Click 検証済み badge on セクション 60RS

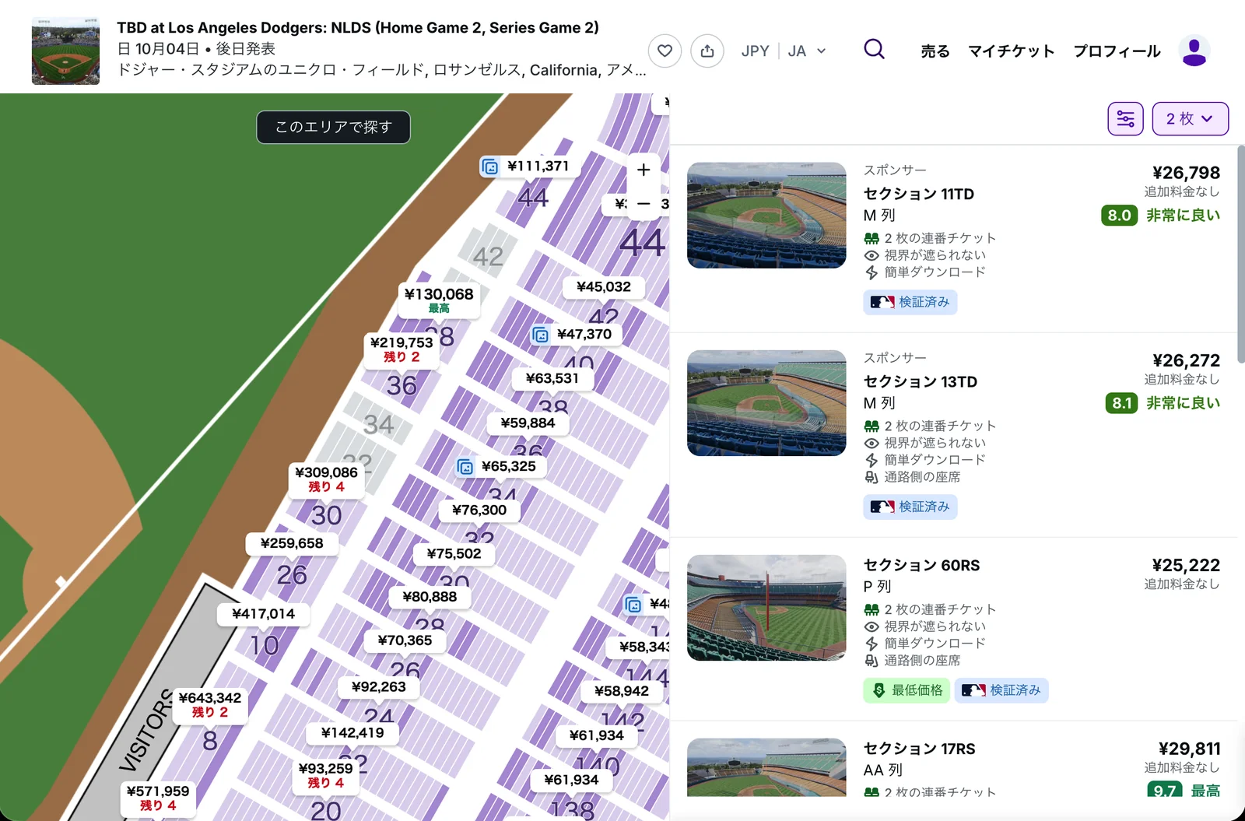pyautogui.click(x=1001, y=690)
